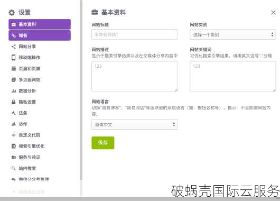
Task: Click the sidebar vertical scrollbar
Action: point(81,90)
